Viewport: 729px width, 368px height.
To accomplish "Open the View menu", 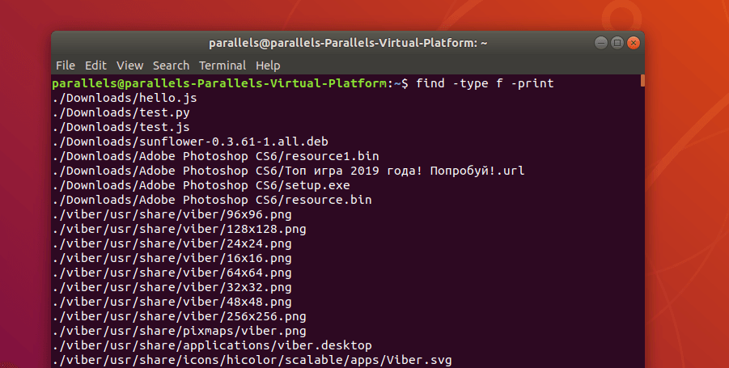I will pos(129,66).
